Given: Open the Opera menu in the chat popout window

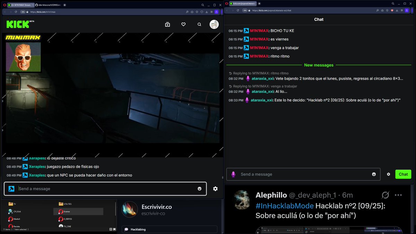Looking at the screenshot, I should click(226, 3).
